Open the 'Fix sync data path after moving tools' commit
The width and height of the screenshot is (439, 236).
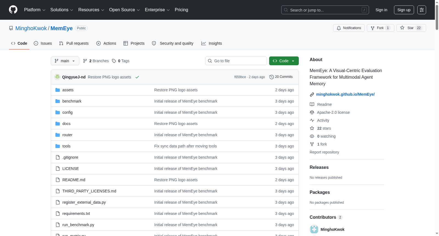(x=185, y=146)
